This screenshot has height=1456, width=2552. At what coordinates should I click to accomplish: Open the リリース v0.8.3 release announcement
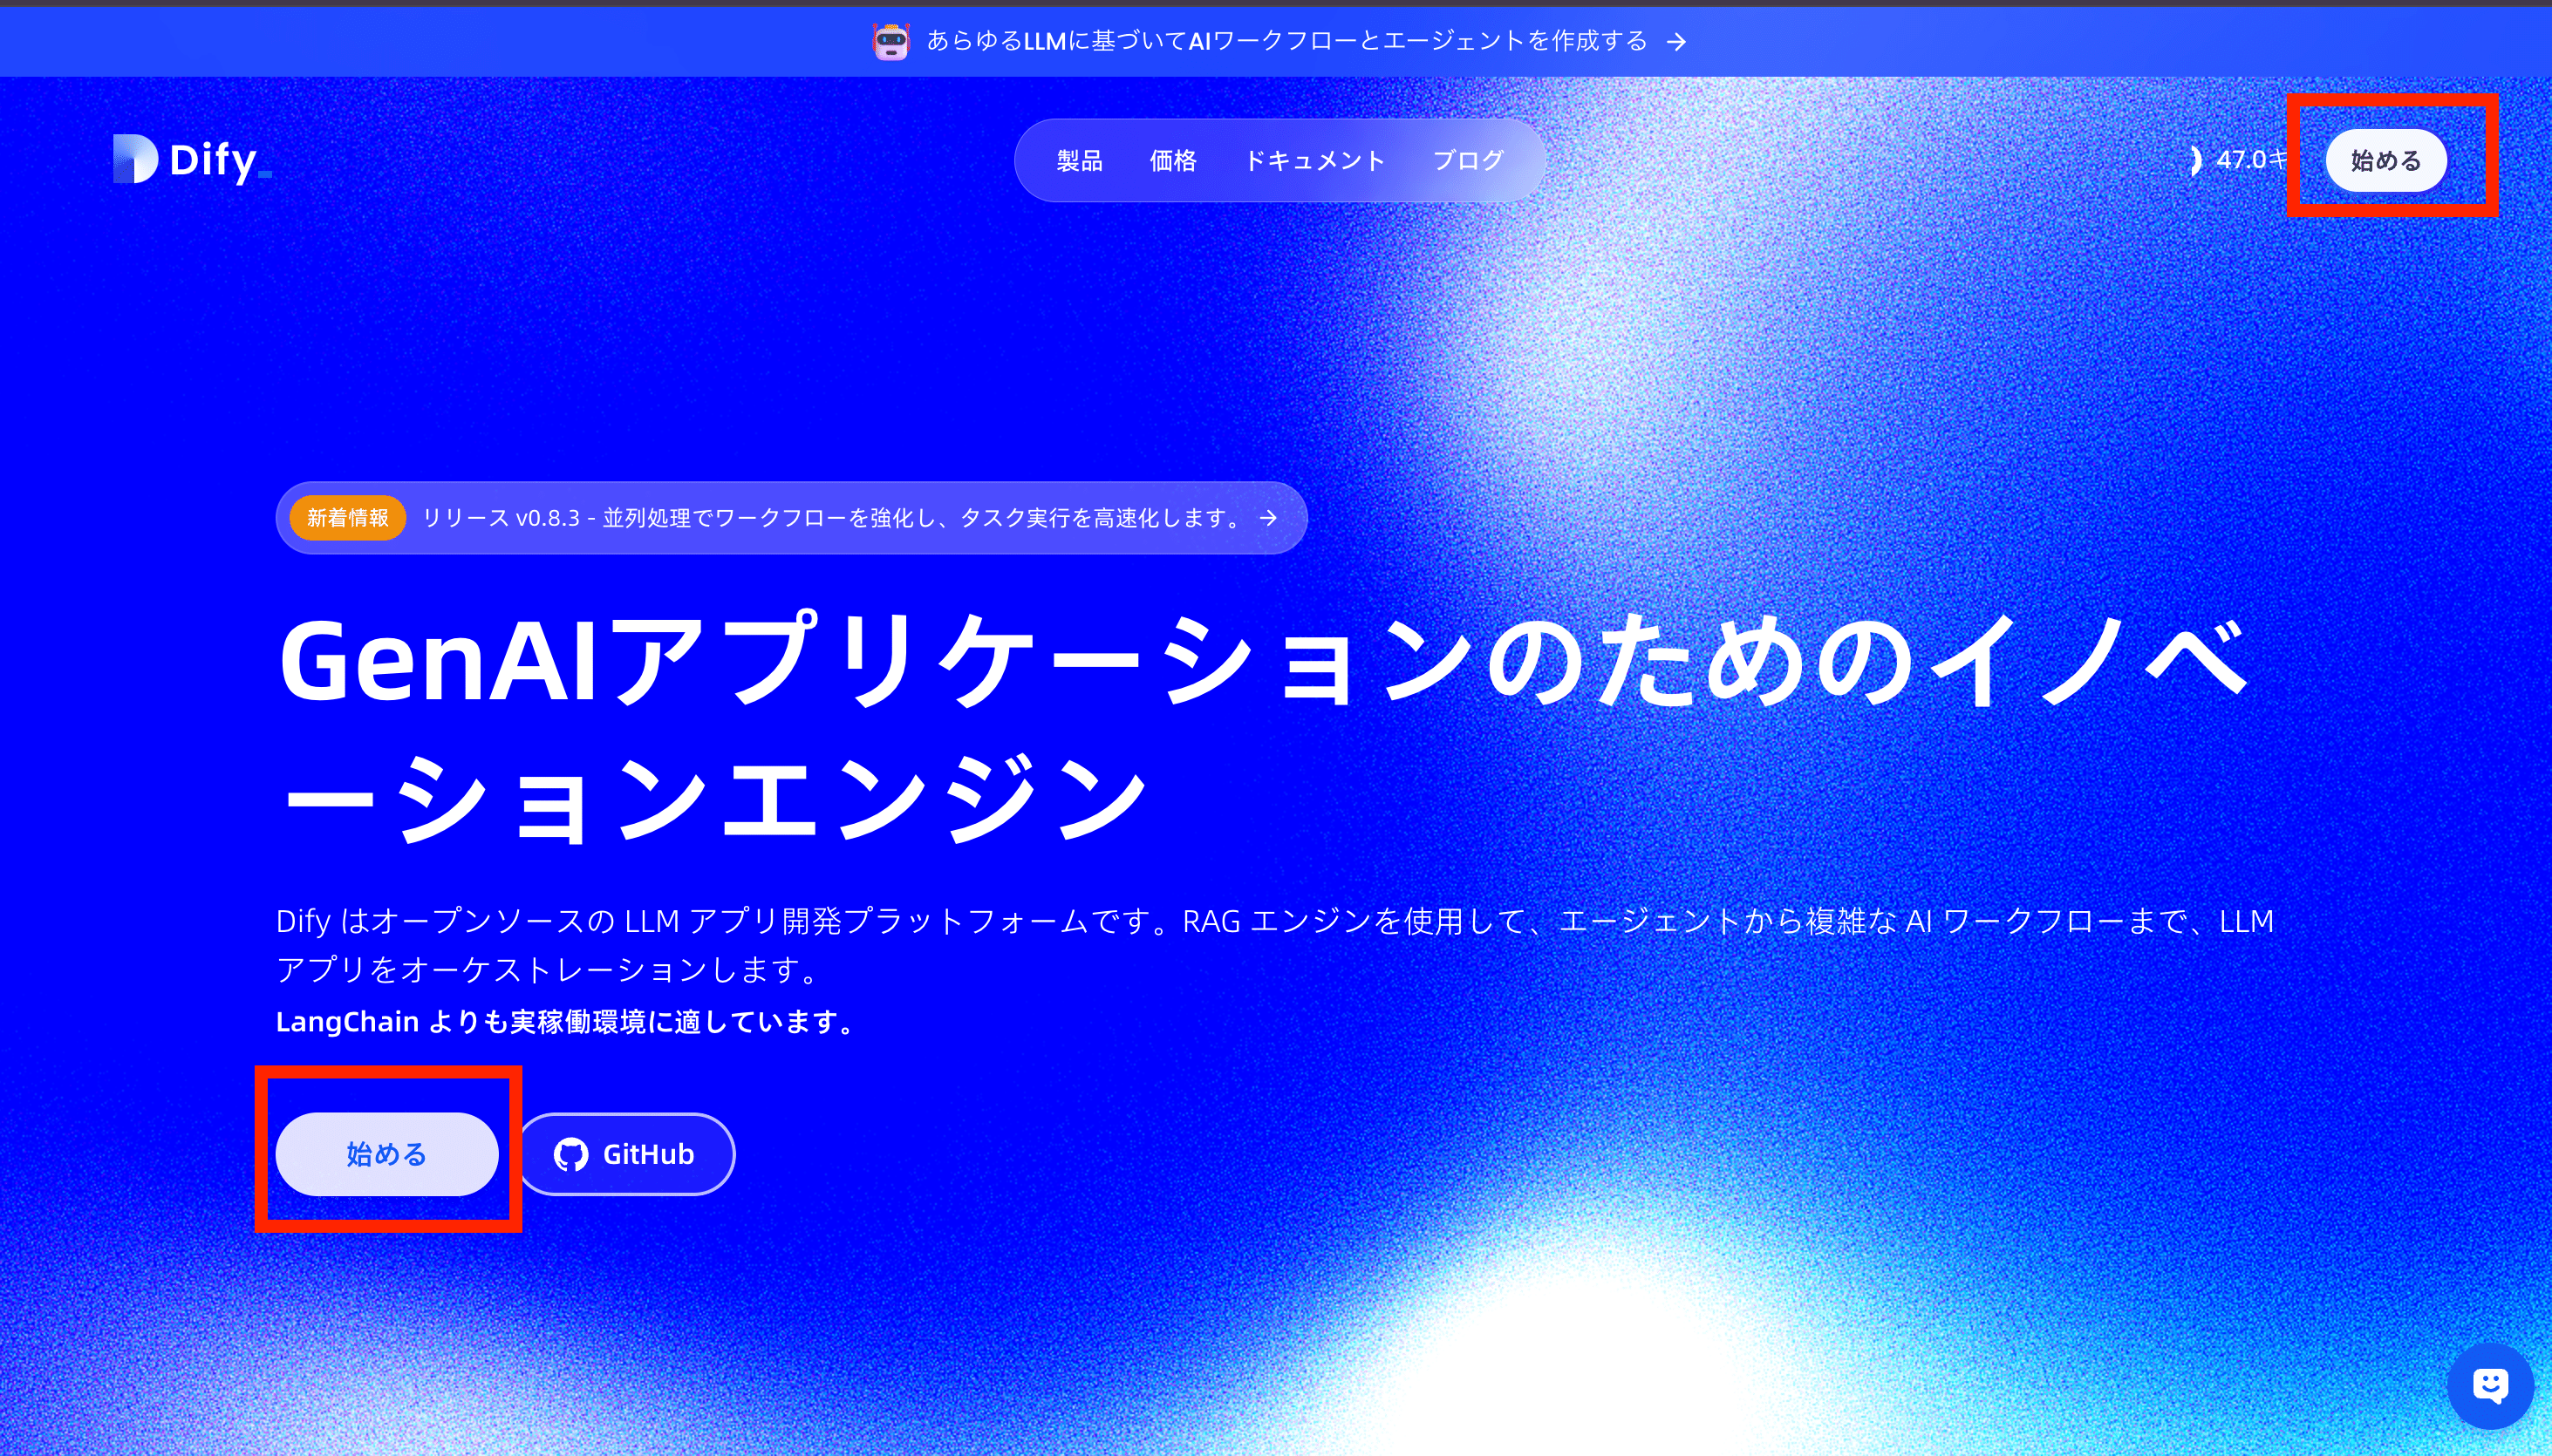pos(830,518)
